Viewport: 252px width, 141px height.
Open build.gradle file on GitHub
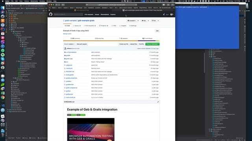tap(70, 75)
